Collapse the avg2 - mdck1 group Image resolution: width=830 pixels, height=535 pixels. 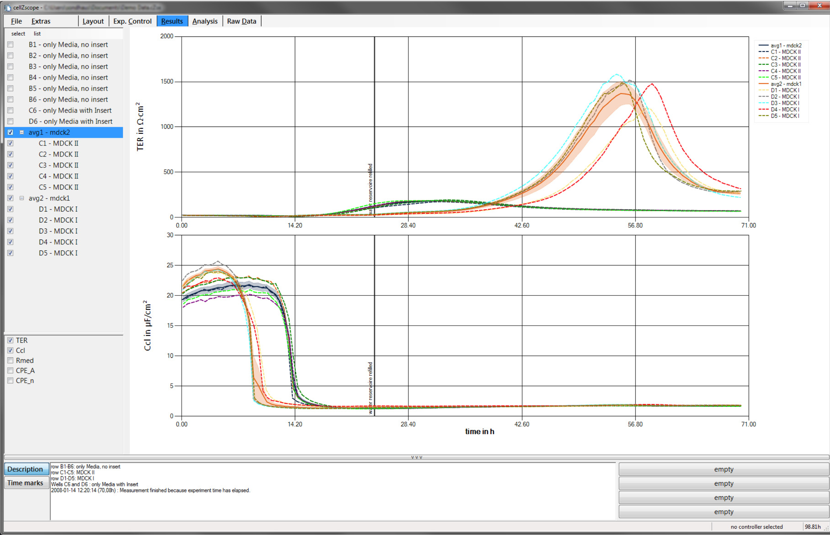click(x=22, y=198)
